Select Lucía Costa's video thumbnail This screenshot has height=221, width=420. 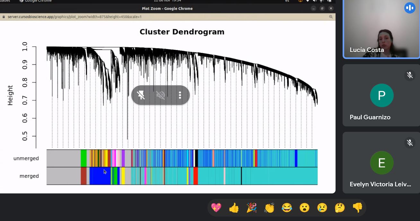[381, 29]
